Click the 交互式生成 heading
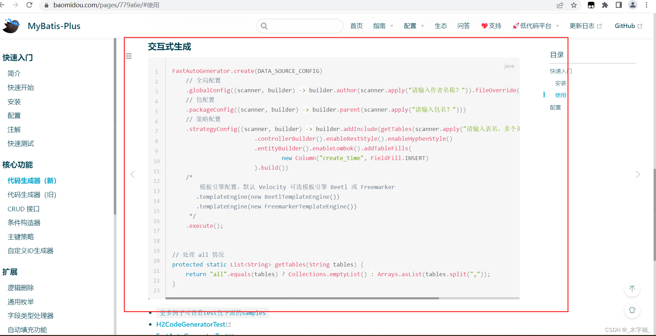The width and height of the screenshot is (656, 336). pyautogui.click(x=169, y=47)
